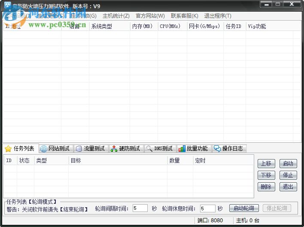Image resolution: width=304 pixels, height=227 pixels.
Task: Open the 硬防测试 tab
Action: point(127,149)
